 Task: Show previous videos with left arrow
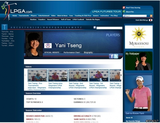25,75
